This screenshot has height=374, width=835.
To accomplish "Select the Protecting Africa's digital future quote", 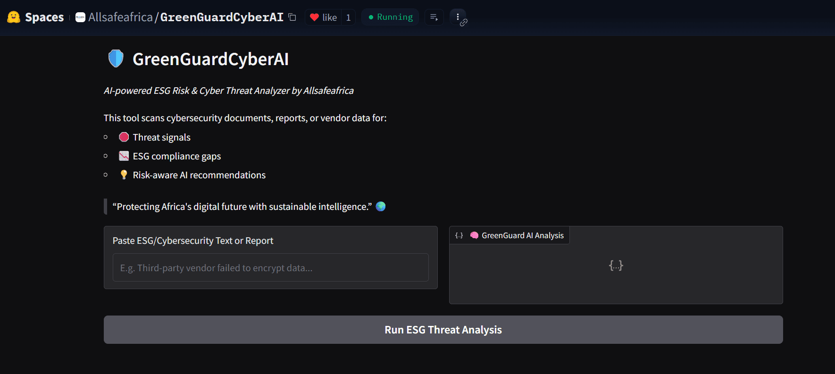I will (x=242, y=207).
